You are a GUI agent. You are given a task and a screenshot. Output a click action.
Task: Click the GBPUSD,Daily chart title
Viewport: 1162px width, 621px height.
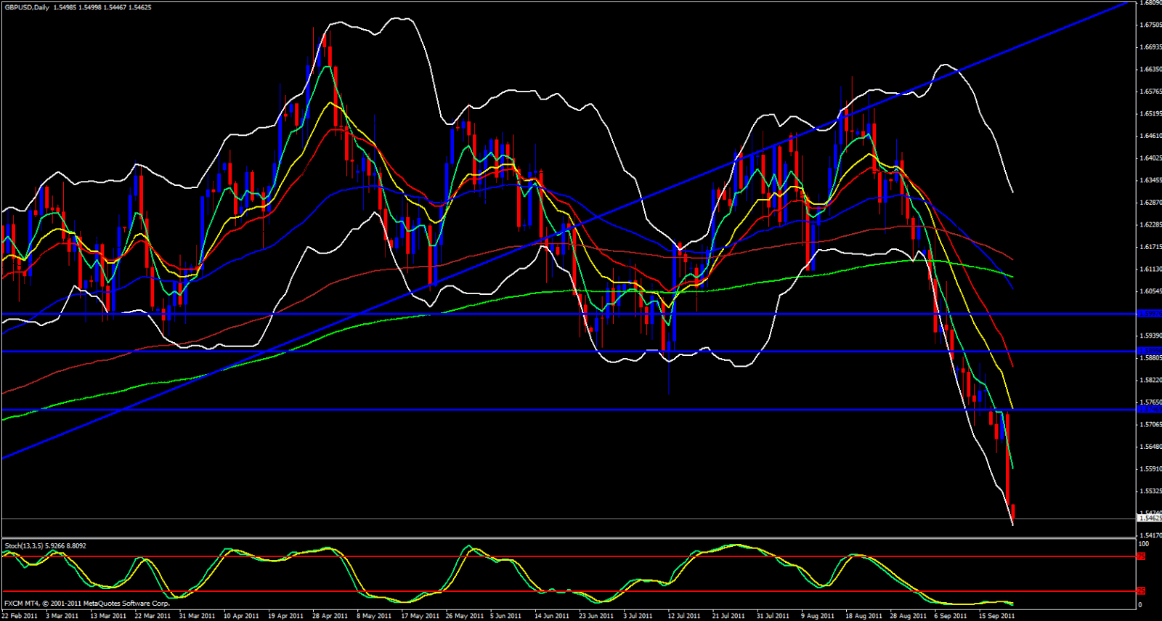[x=25, y=7]
